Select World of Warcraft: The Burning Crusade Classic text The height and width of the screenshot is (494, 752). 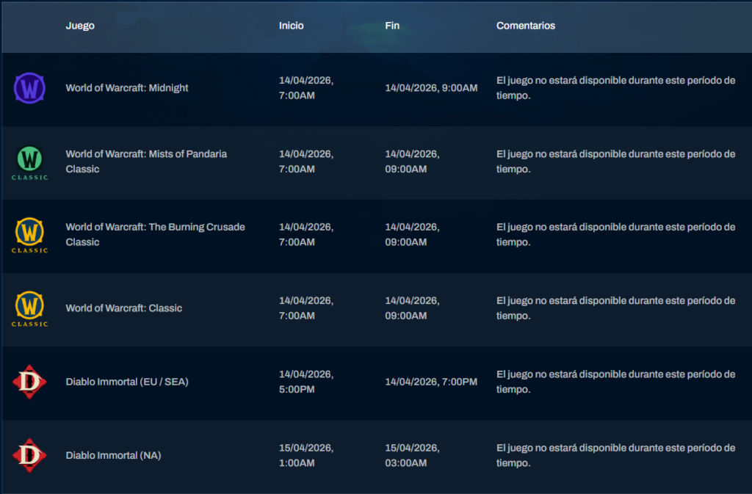click(155, 235)
